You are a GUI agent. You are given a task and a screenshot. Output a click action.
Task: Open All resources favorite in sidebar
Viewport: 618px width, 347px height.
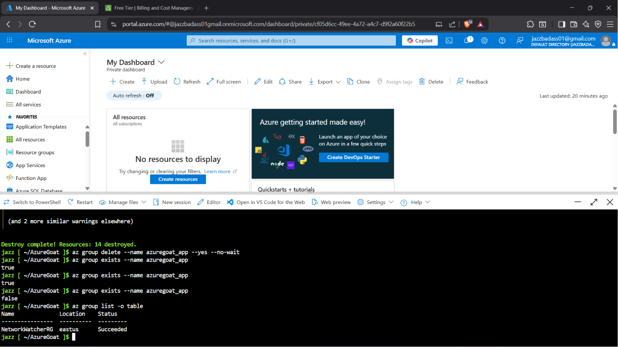[x=26, y=139]
